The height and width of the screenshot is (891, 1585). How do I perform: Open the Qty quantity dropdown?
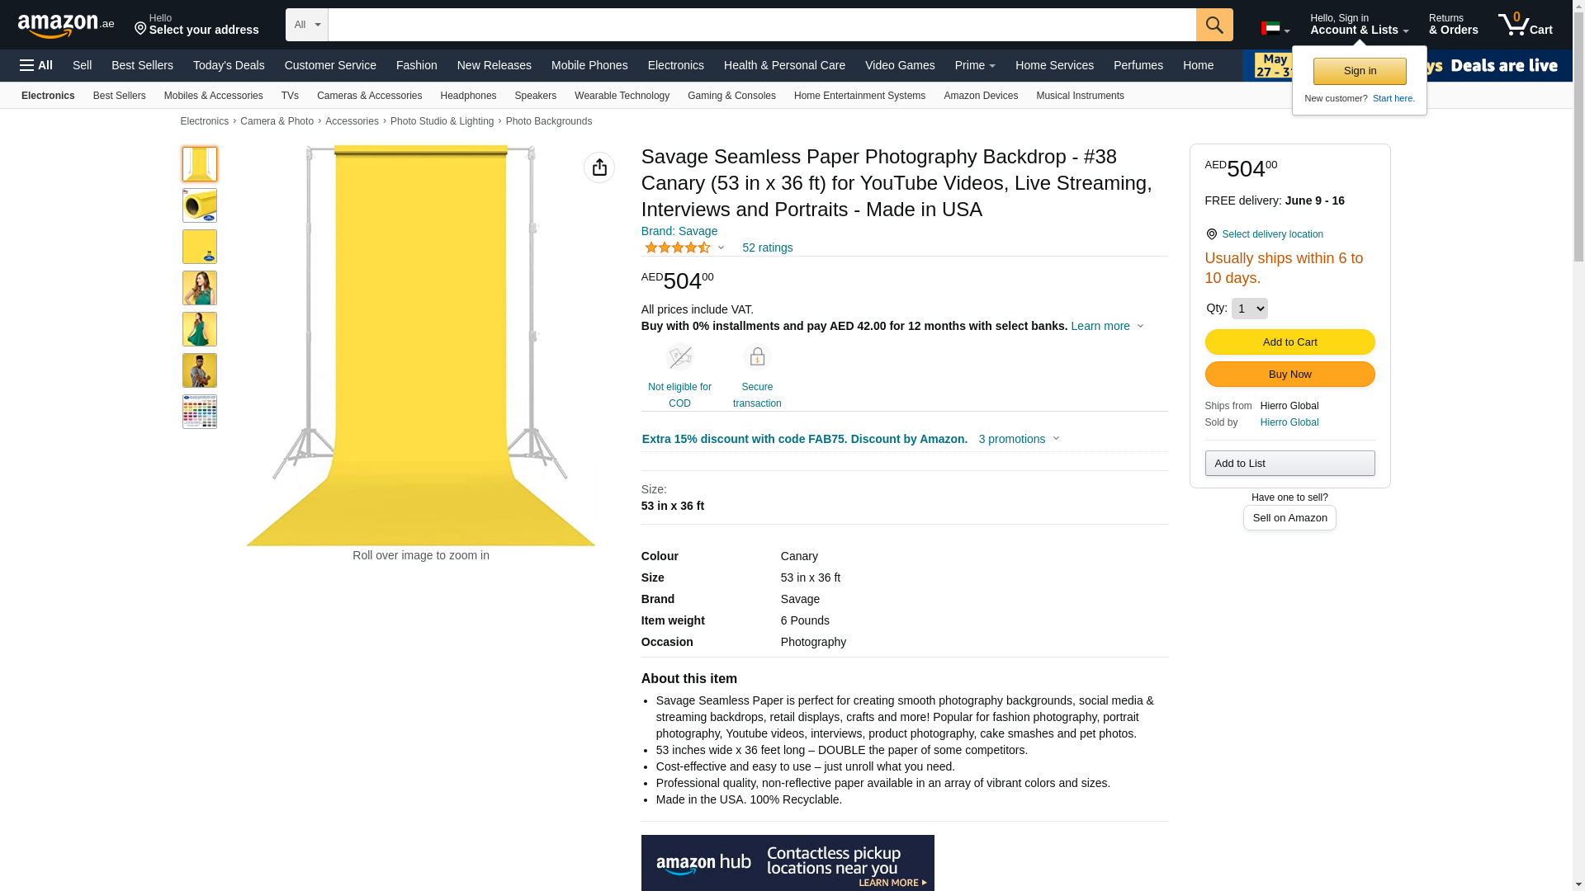tap(1249, 309)
